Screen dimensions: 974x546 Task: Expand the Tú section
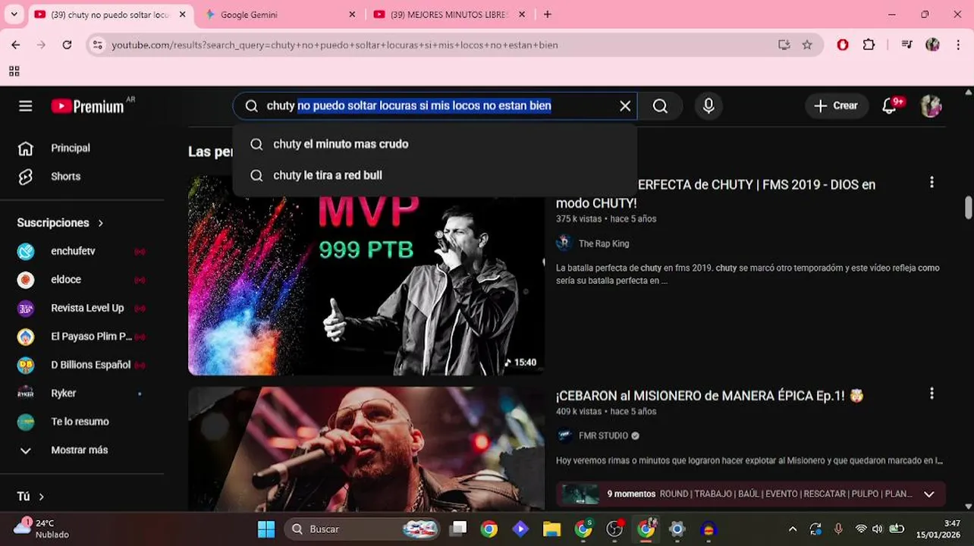(x=31, y=496)
